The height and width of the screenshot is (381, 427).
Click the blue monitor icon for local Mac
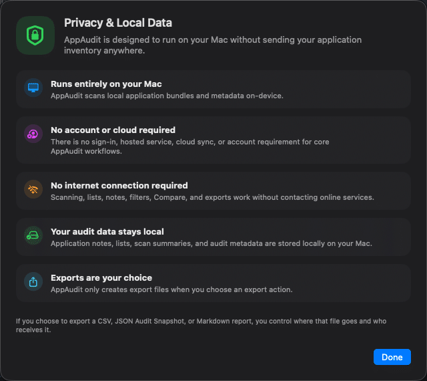pyautogui.click(x=33, y=88)
